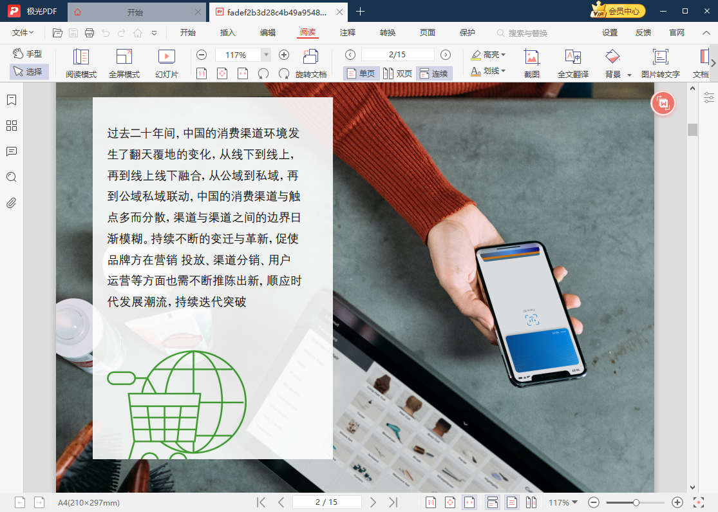Image resolution: width=718 pixels, height=512 pixels.
Task: Switch to the Annotate (注释) tab
Action: point(348,33)
